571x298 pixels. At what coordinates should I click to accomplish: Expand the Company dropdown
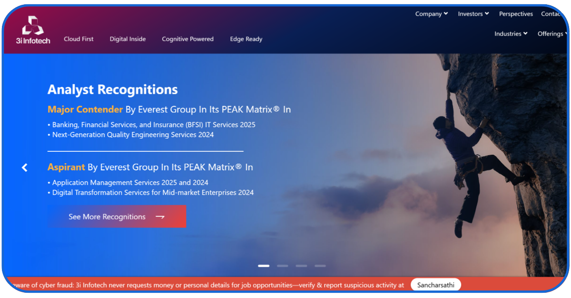pos(432,14)
